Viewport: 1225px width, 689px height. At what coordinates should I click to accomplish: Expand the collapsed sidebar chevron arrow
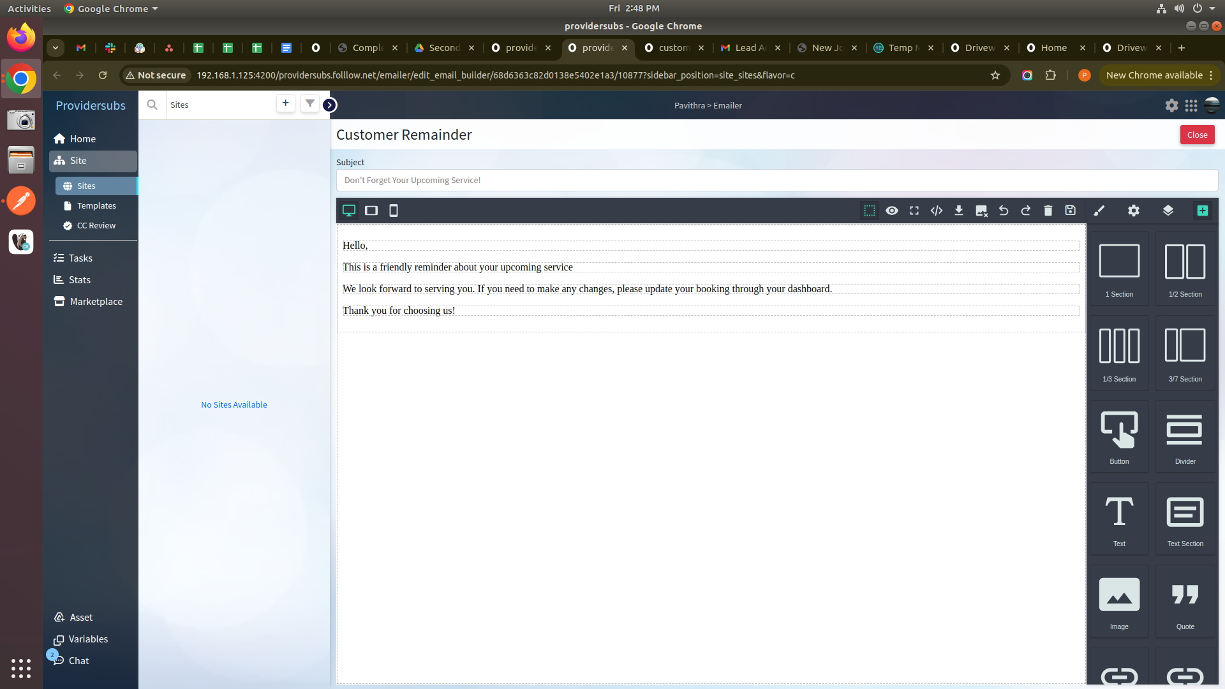tap(329, 105)
